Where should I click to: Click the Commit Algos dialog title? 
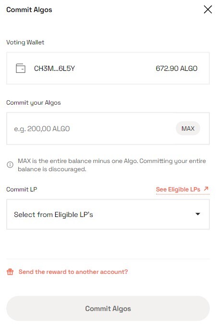[29, 10]
